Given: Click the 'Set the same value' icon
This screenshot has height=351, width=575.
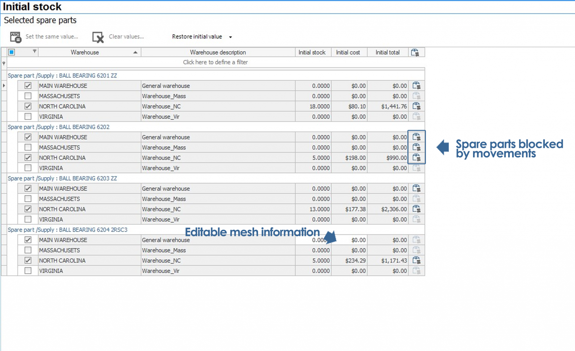Looking at the screenshot, I should click(16, 37).
